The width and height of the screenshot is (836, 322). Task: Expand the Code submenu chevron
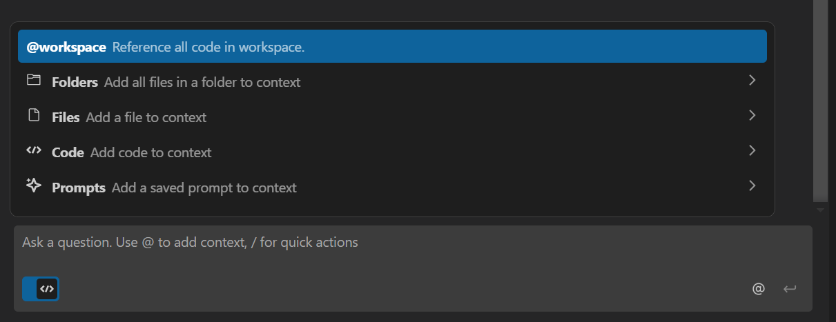click(x=752, y=151)
